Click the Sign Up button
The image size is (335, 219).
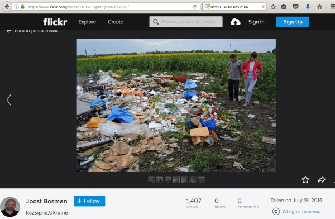click(x=293, y=22)
